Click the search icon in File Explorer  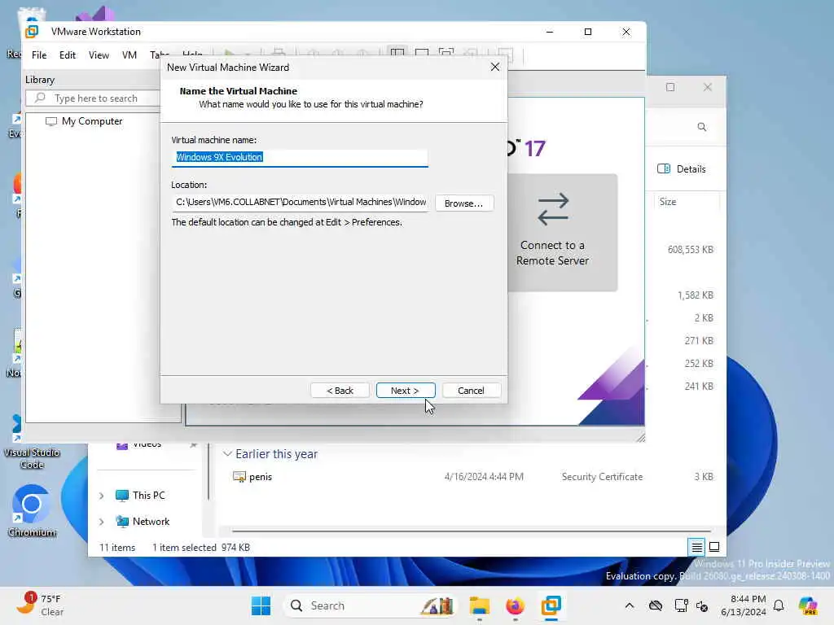coord(702,127)
